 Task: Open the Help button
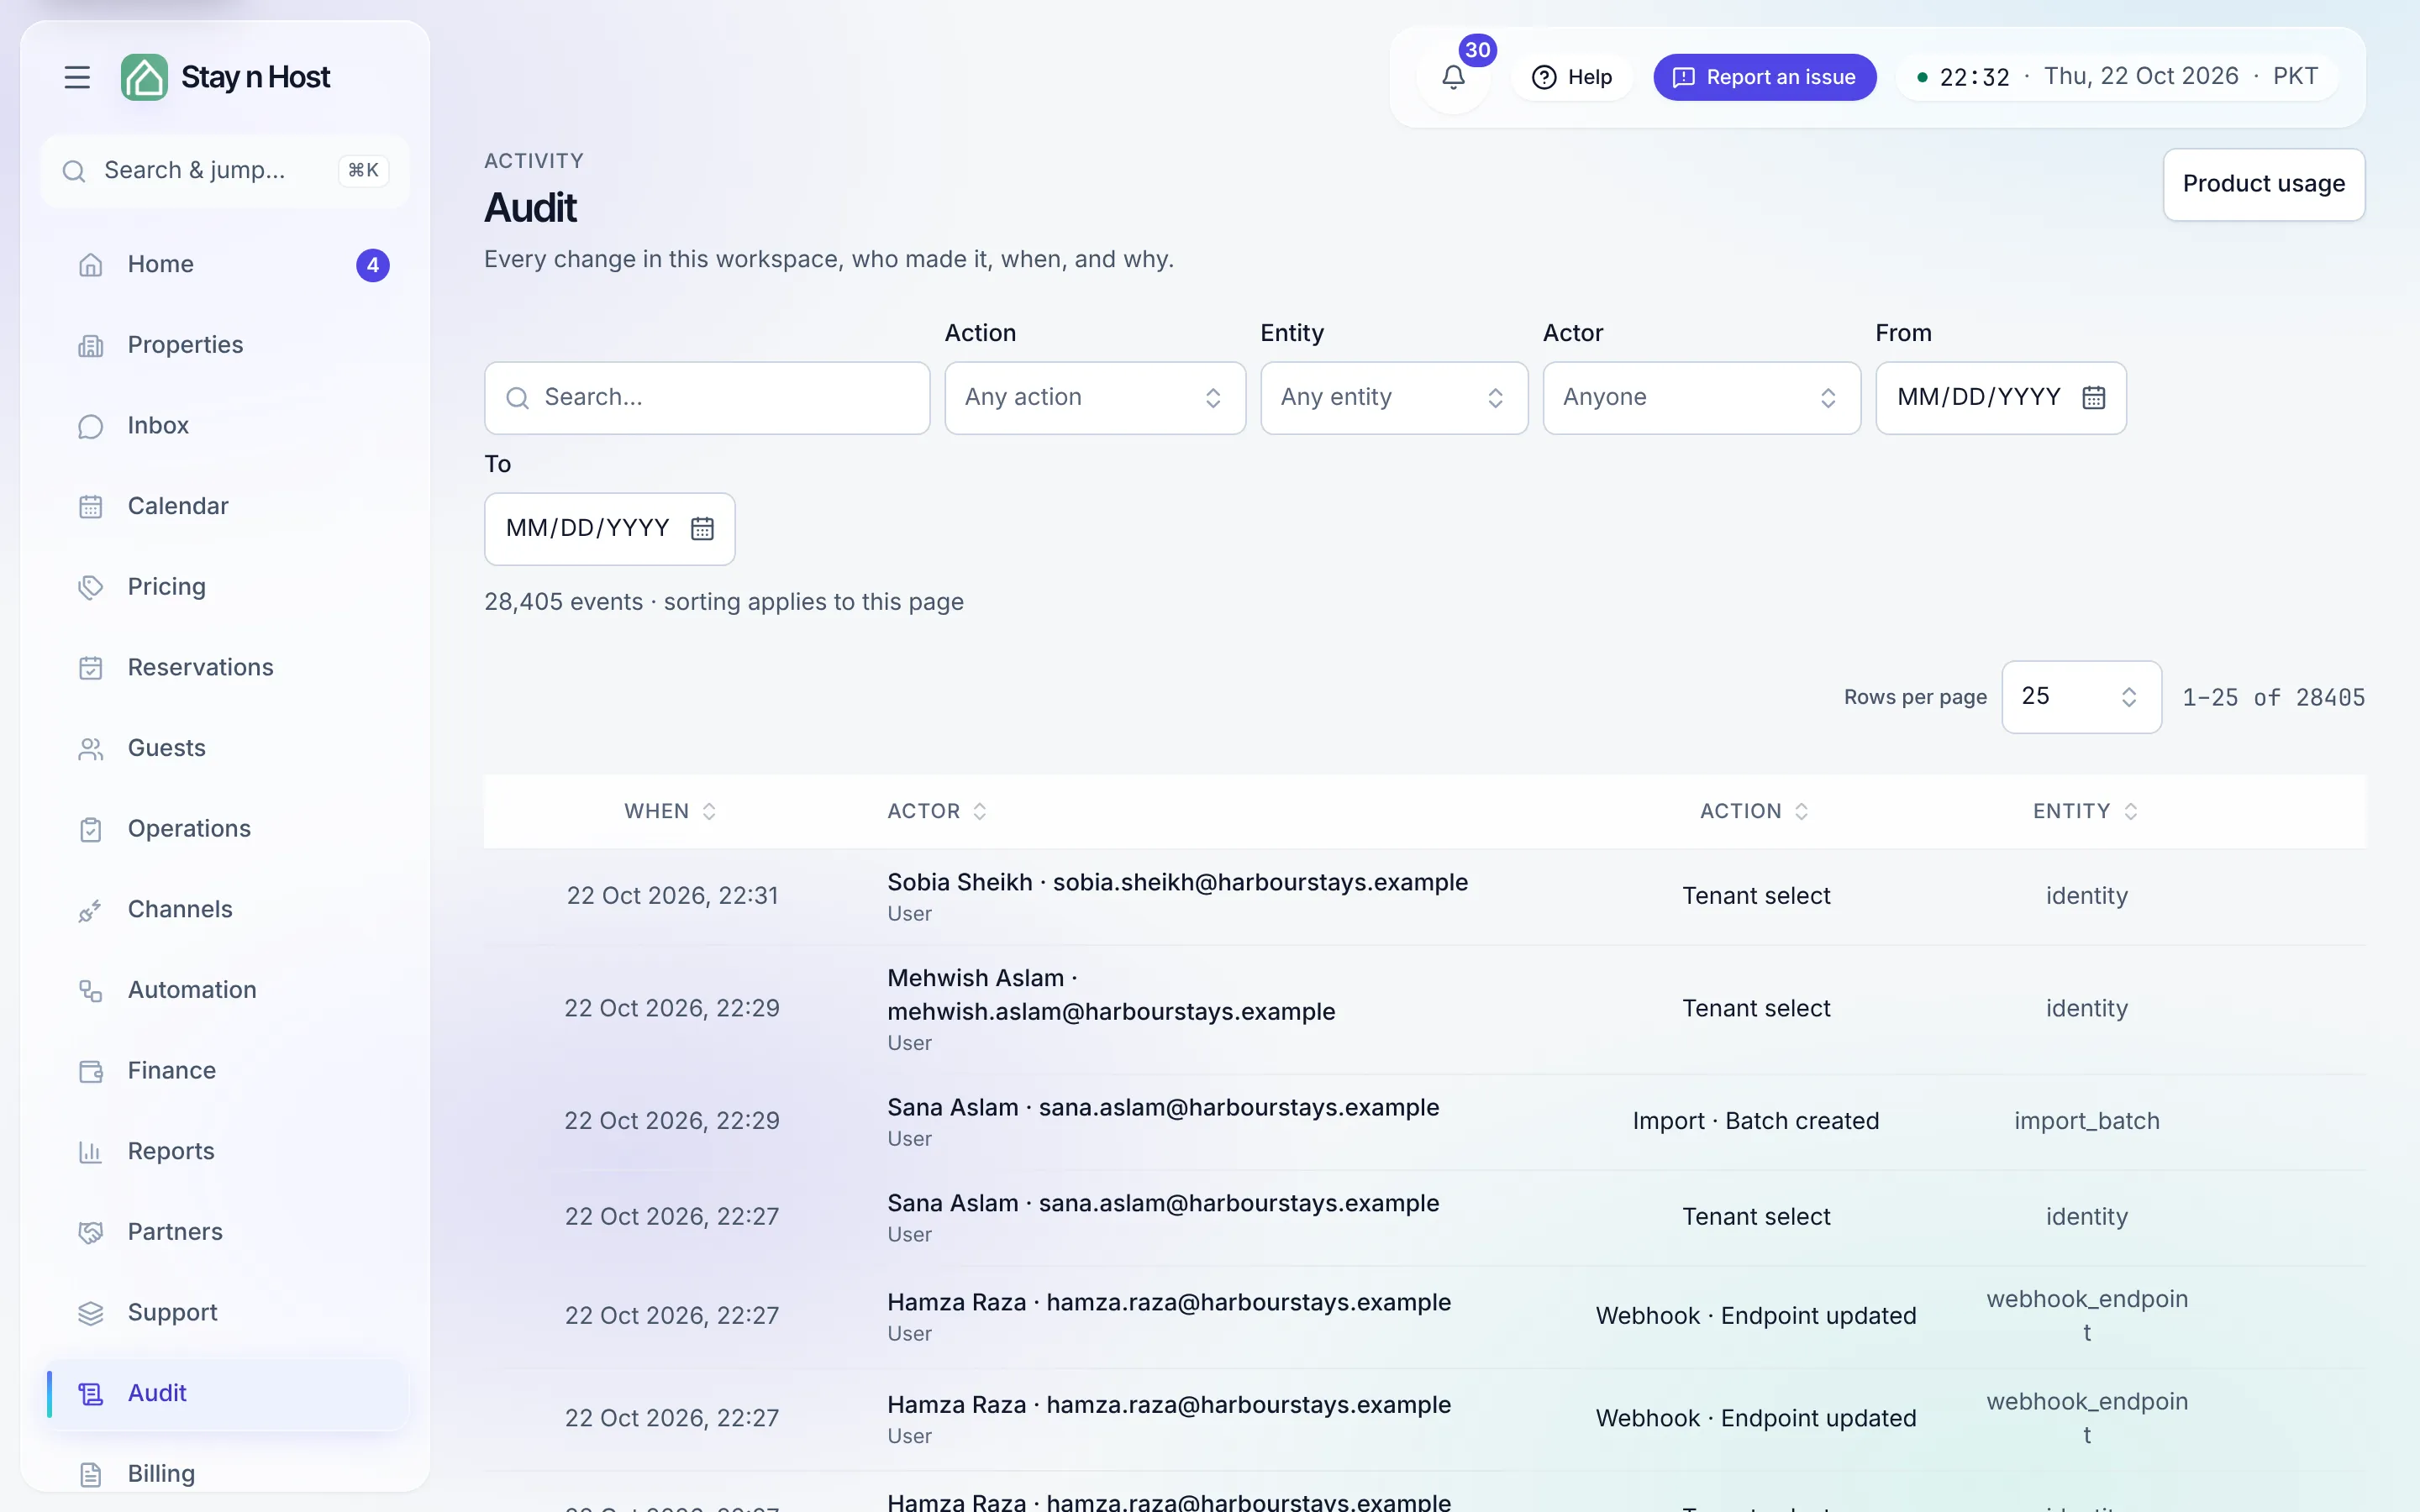(1571, 77)
